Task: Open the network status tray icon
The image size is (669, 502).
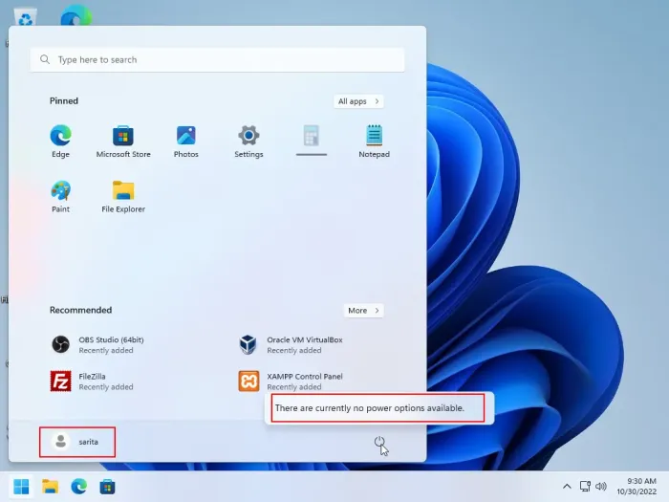Action: tap(585, 486)
